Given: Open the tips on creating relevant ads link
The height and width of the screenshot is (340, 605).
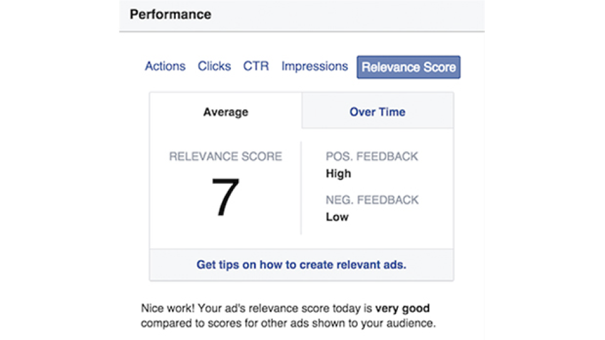Looking at the screenshot, I should 302,265.
